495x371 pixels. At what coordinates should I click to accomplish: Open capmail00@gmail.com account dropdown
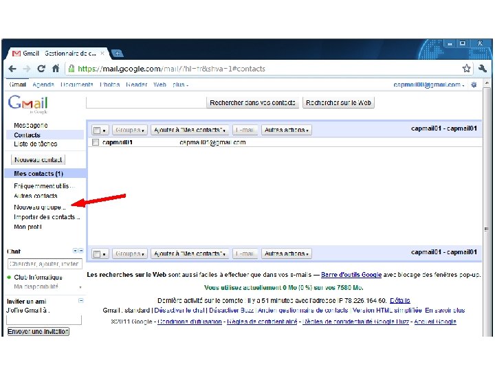429,85
